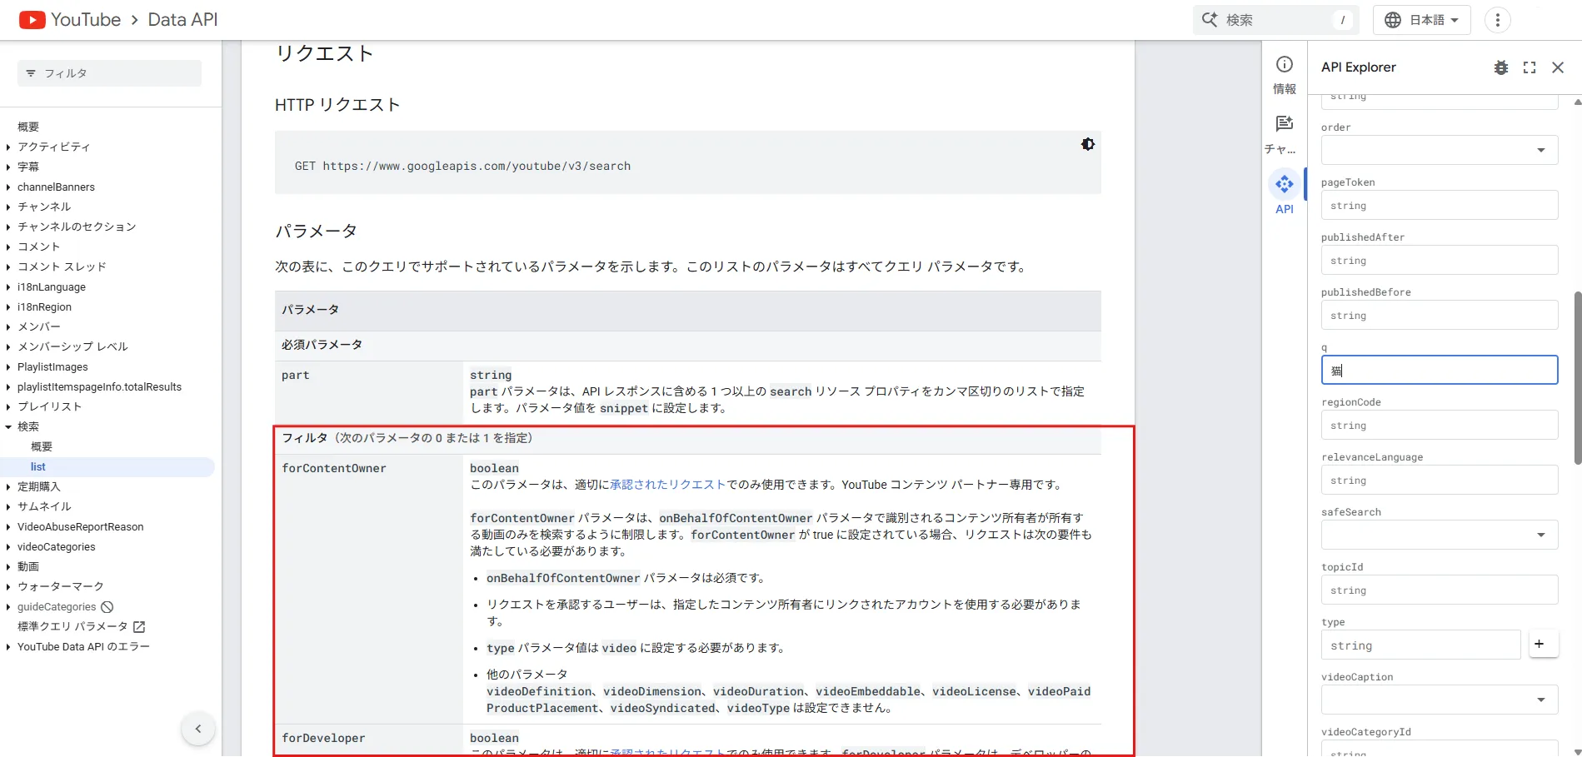The width and height of the screenshot is (1582, 757).
Task: Open PlaylistImages in sidebar
Action: coord(52,366)
